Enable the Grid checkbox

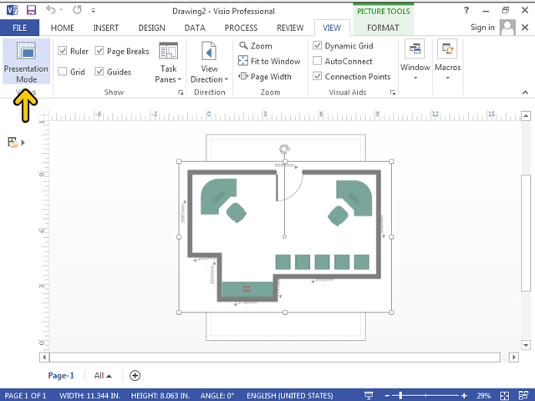point(64,72)
